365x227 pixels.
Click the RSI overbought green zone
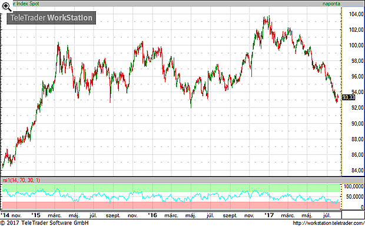tap(171, 188)
